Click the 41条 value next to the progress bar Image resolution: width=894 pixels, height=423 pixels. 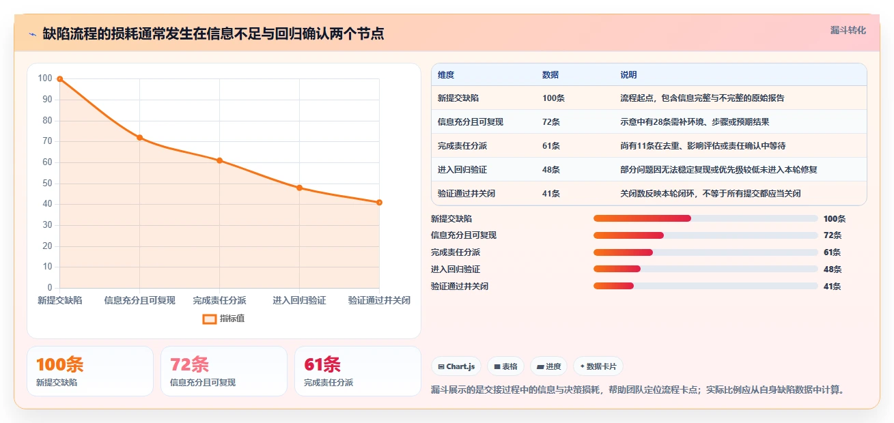coord(833,286)
